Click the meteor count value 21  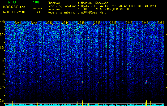pyautogui.click(x=38, y=12)
